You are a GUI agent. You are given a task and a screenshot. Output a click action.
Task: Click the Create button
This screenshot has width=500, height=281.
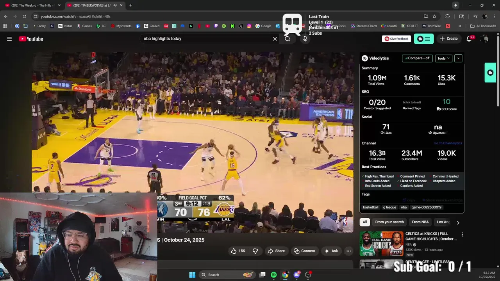click(448, 39)
